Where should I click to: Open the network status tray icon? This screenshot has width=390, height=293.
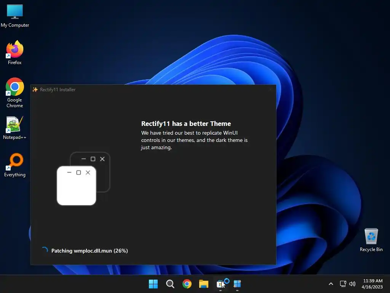point(343,284)
